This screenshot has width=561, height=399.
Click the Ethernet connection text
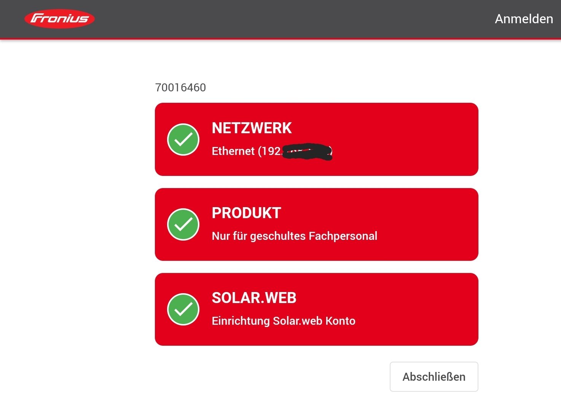tap(233, 151)
